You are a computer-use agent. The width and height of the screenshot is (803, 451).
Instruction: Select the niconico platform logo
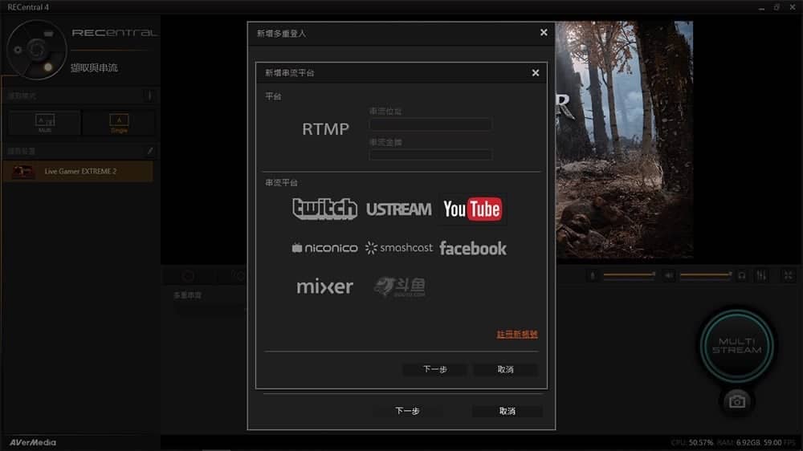[x=324, y=248]
